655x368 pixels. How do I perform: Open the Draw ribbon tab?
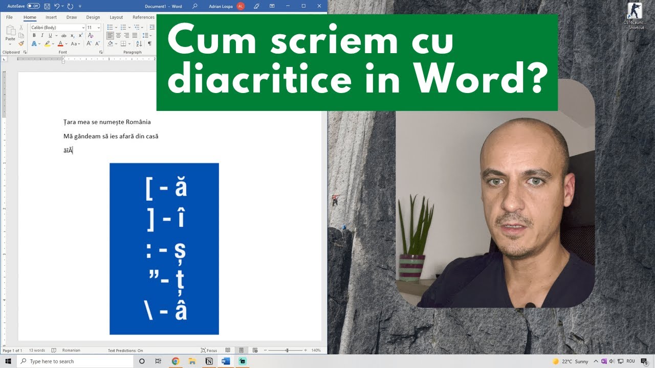72,17
